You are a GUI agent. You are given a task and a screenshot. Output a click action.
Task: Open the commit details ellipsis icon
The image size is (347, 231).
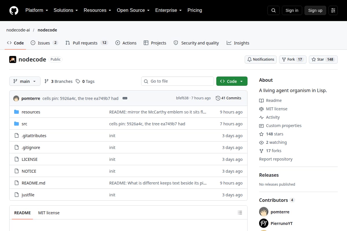click(x=125, y=98)
